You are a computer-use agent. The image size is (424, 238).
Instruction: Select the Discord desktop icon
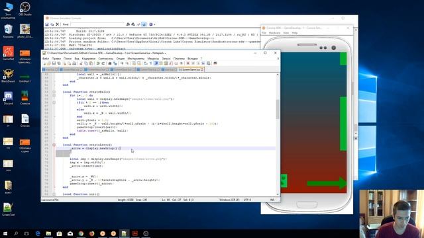point(8,98)
